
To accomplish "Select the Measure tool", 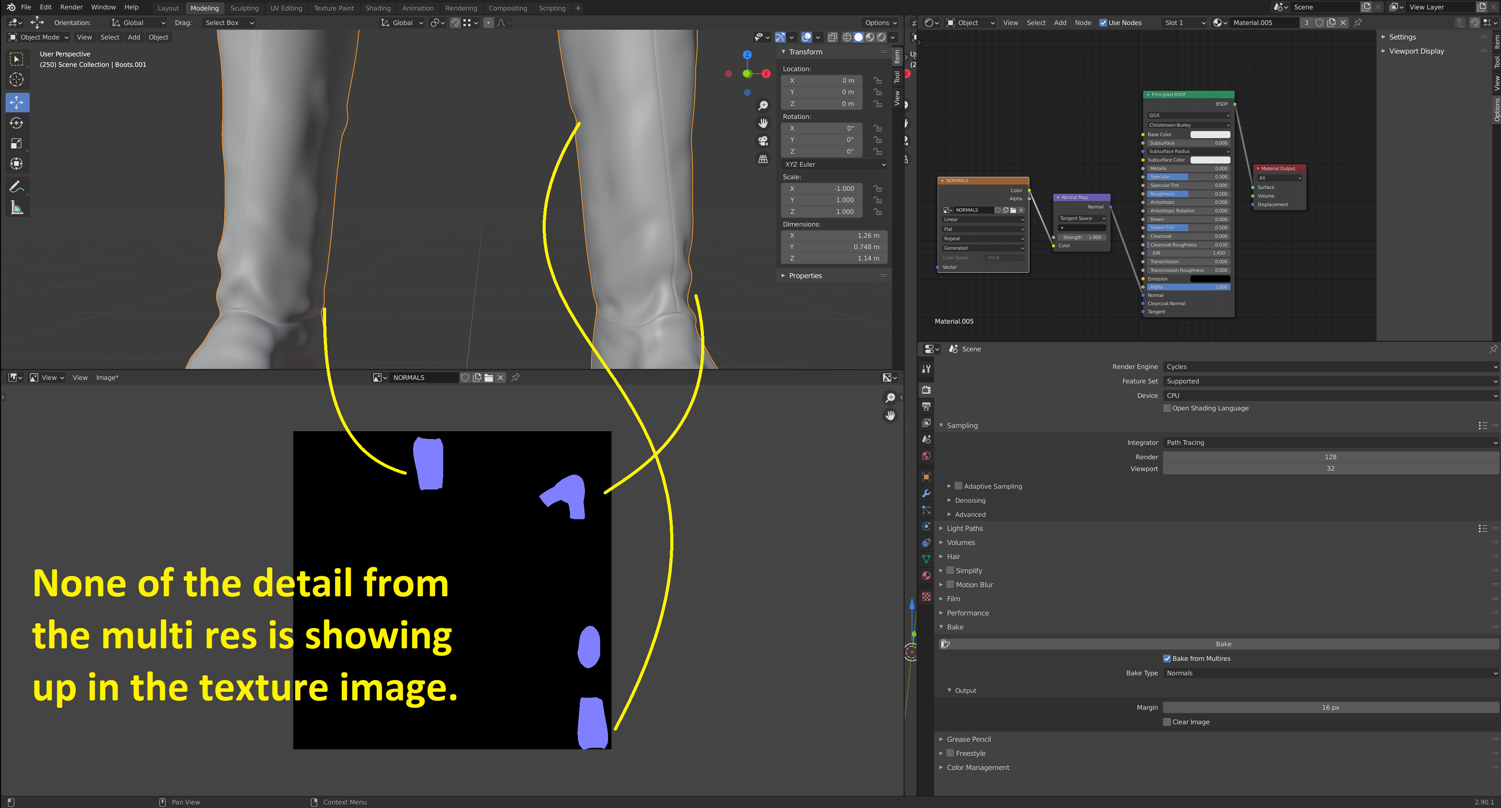I will 17,207.
